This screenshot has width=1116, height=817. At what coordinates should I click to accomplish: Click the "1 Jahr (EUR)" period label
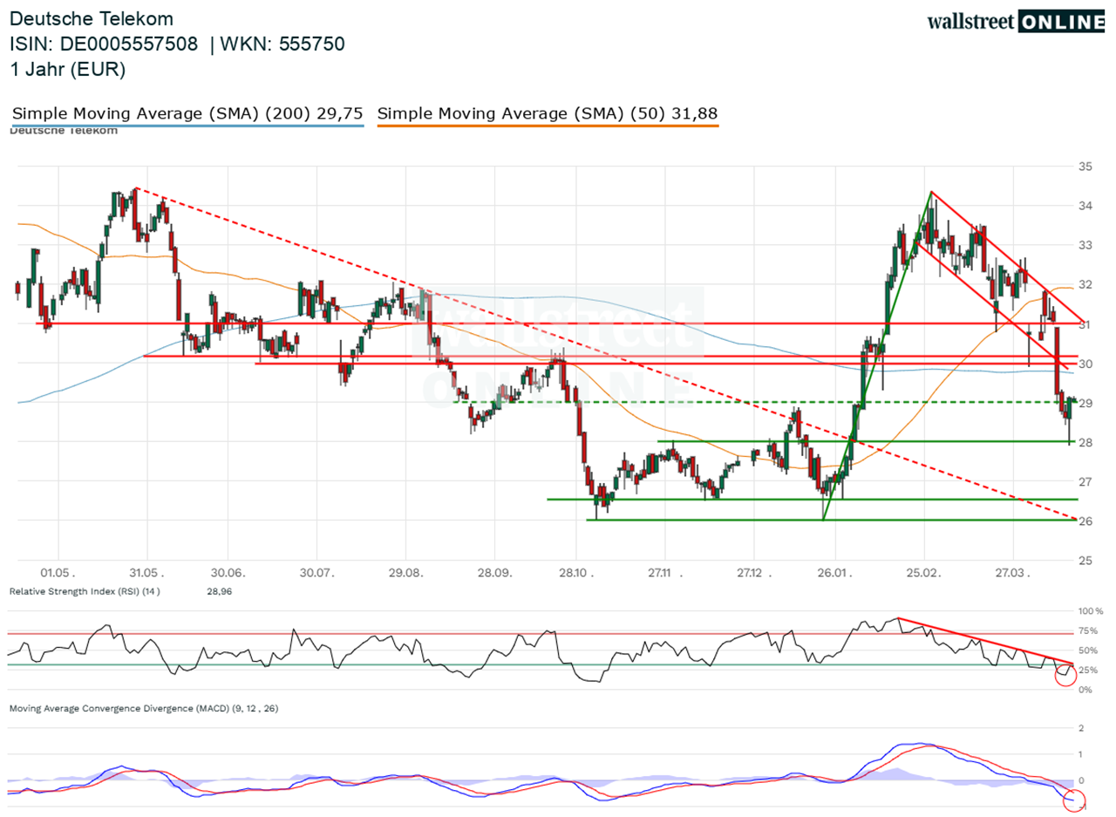pos(68,71)
